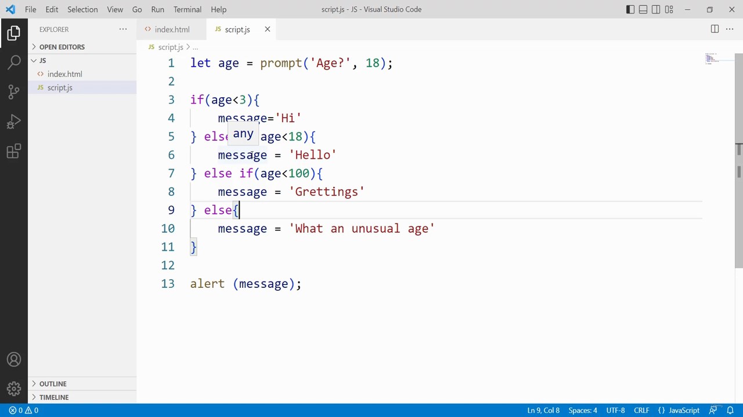The image size is (743, 417).
Task: Click the feedback icon in status bar
Action: pos(713,410)
